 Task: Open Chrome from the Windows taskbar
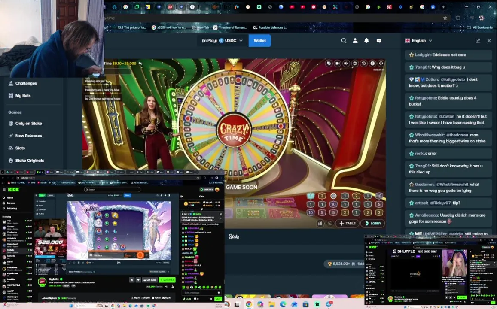(249, 305)
